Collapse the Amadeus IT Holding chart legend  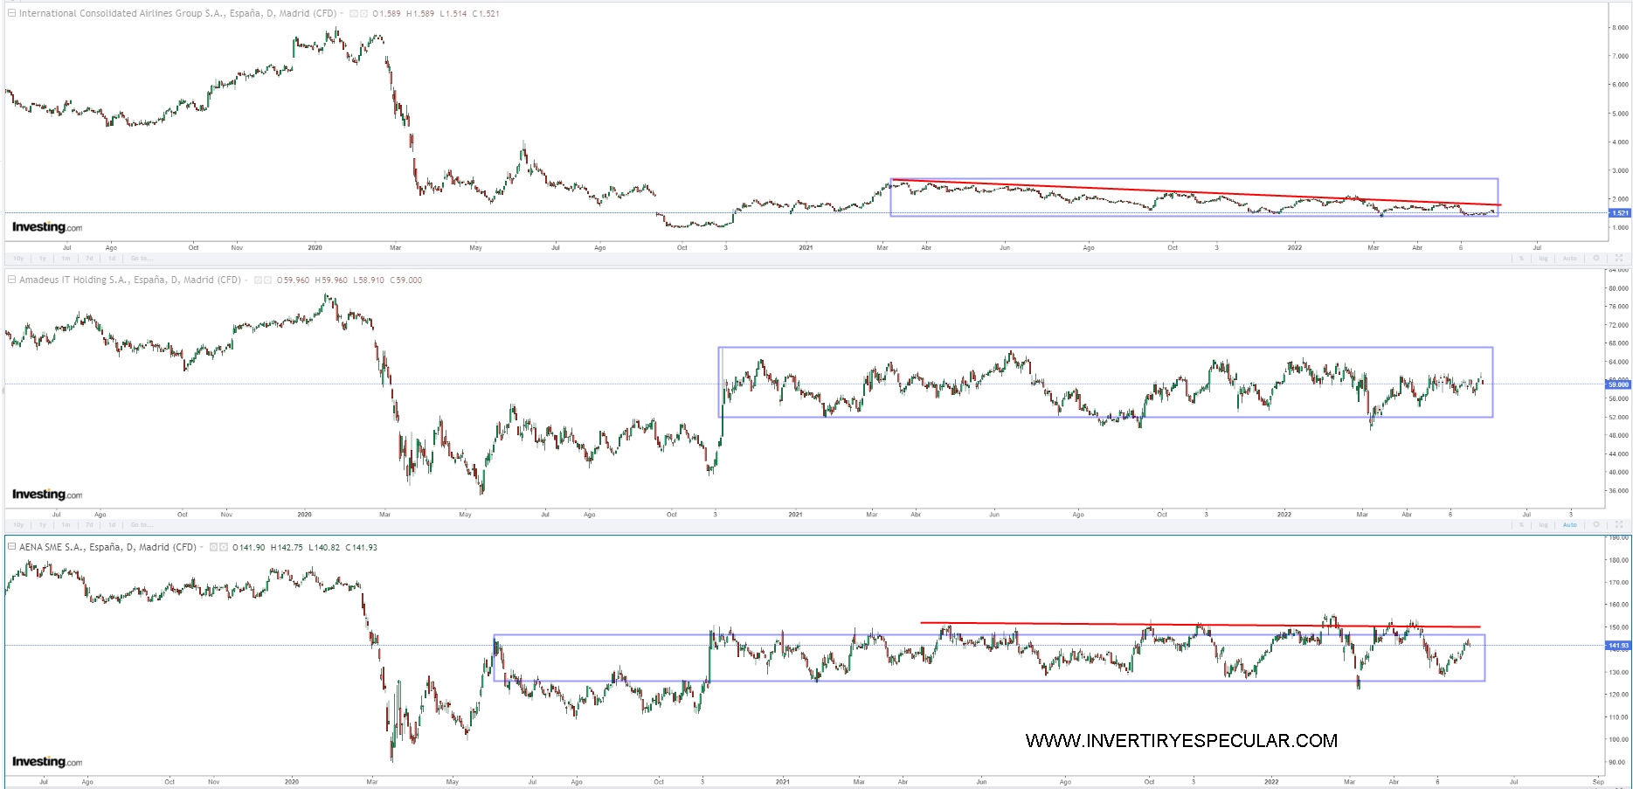[x=12, y=280]
